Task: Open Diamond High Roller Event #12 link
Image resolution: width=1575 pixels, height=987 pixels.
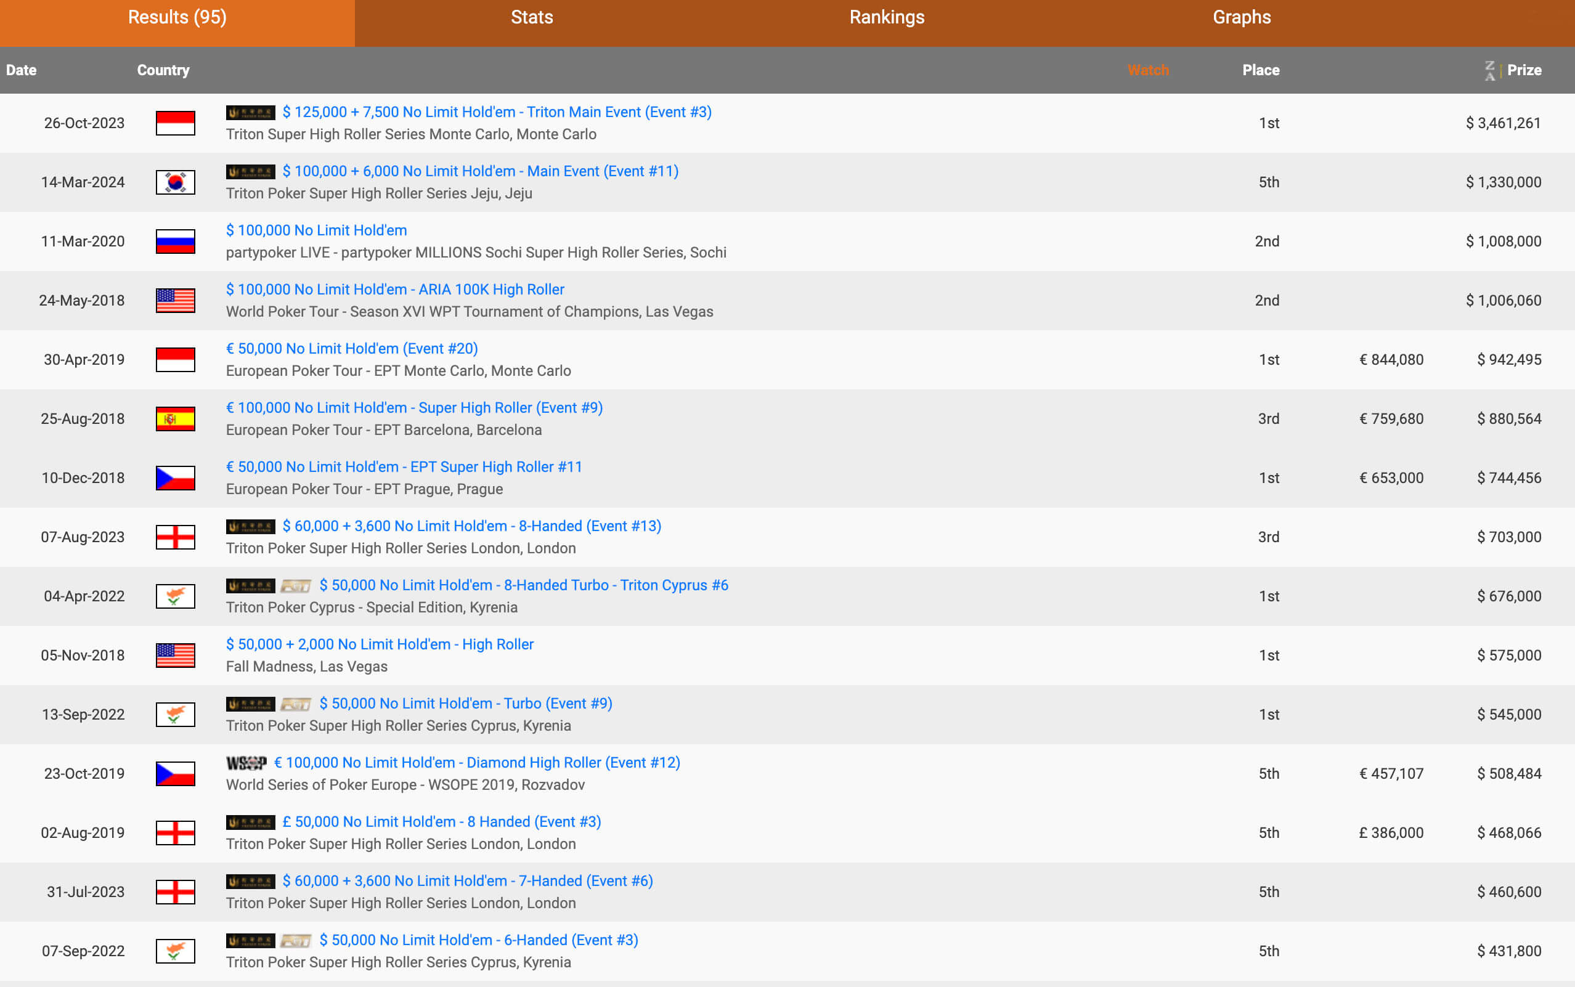Action: (476, 763)
